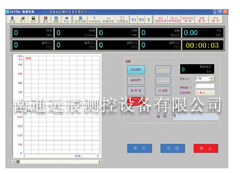Click the horizontal scrollbar thumb under chart
This screenshot has width=240, height=174.
pos(18,162)
